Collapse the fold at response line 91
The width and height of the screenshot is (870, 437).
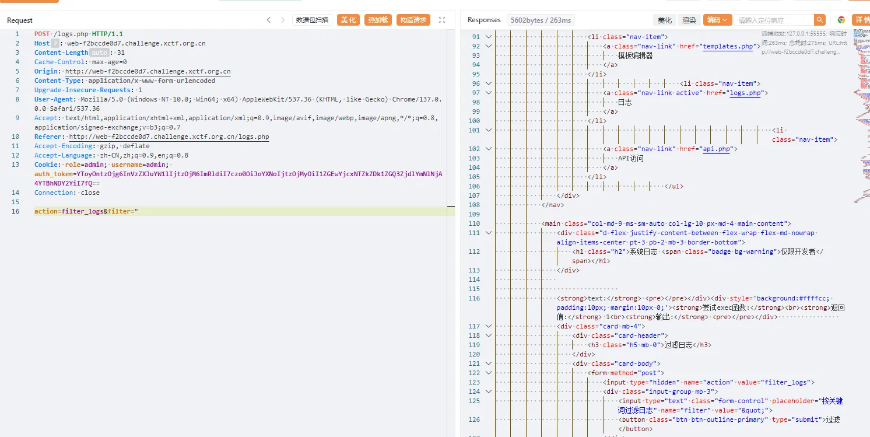[x=489, y=37]
